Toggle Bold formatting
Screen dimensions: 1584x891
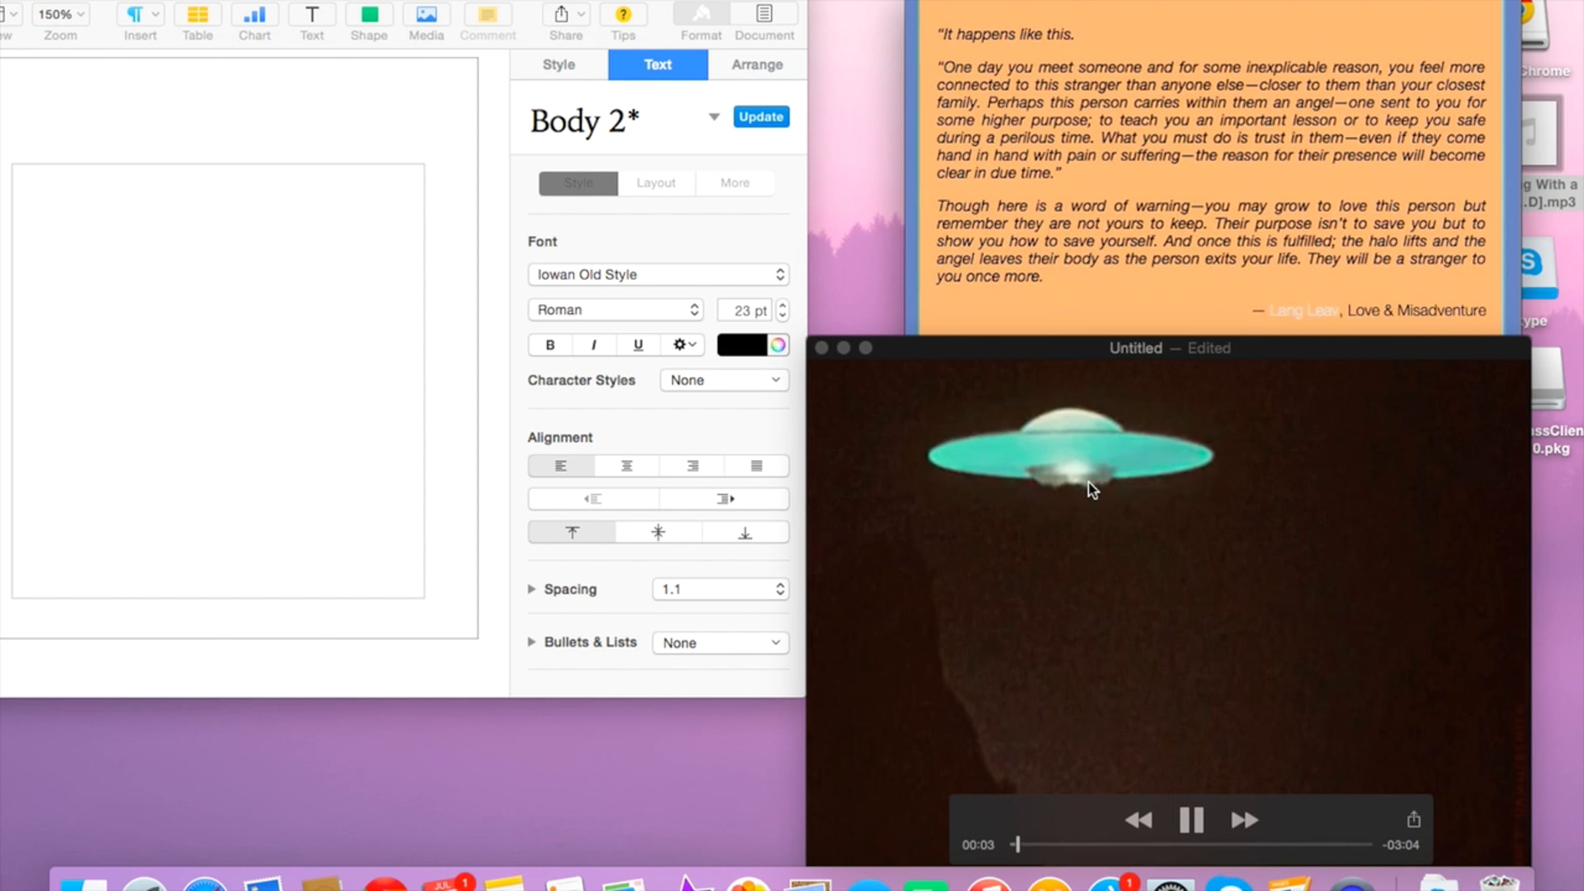pyautogui.click(x=550, y=345)
